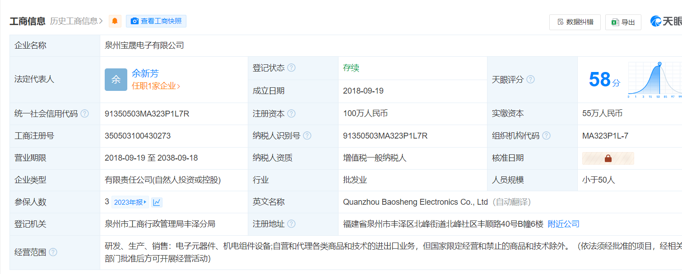Click help icon beside 统一社会信用代码
682x274 pixels.
[x=84, y=114]
